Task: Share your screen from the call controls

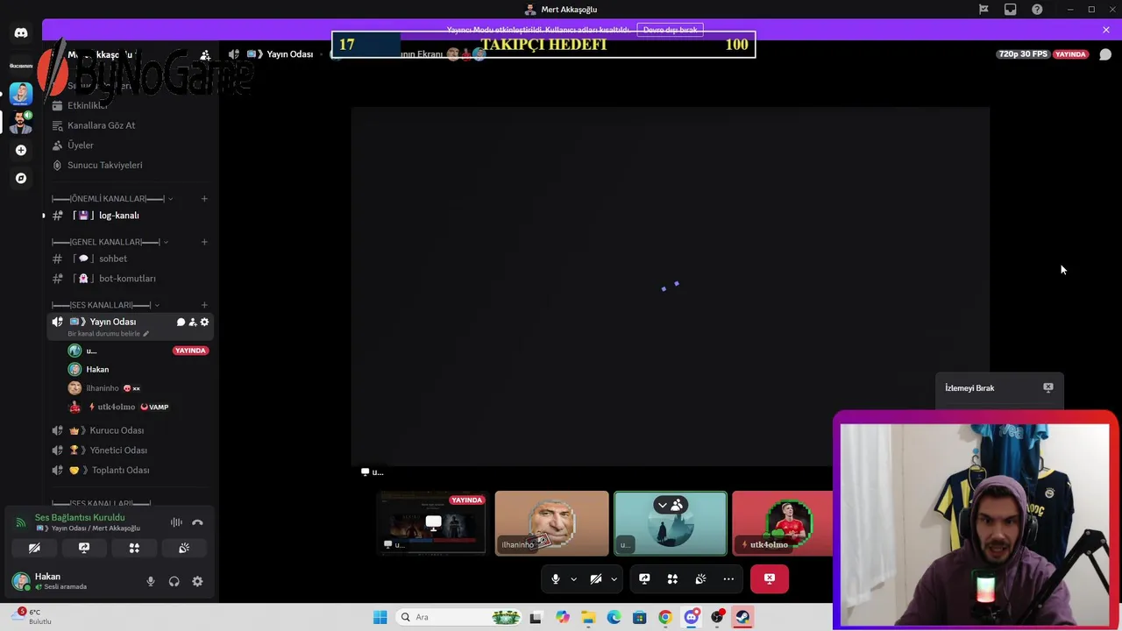Action: pyautogui.click(x=644, y=578)
